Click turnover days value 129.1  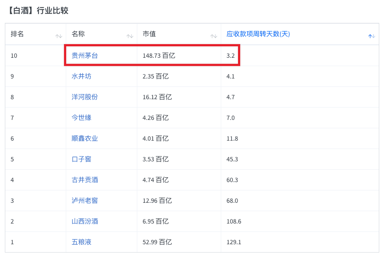click(234, 242)
